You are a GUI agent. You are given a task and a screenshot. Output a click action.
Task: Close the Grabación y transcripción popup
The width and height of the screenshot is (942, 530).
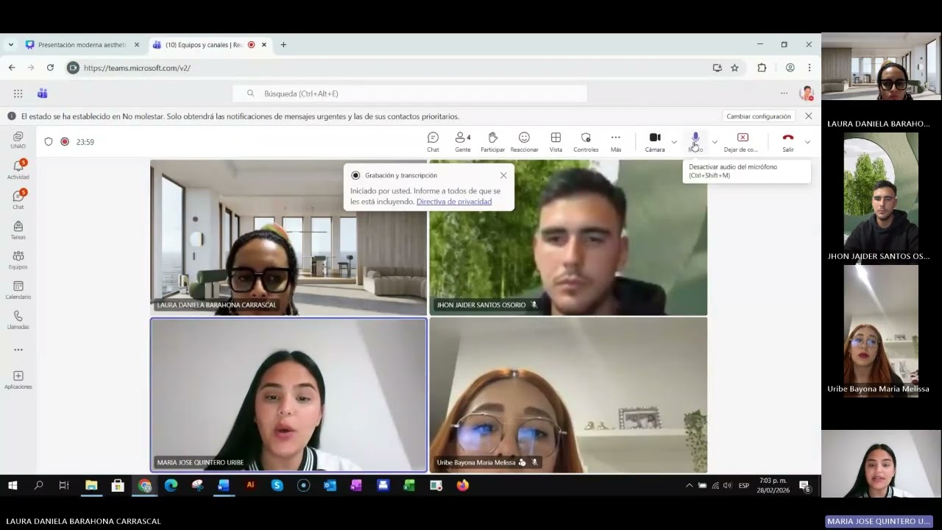pyautogui.click(x=503, y=175)
